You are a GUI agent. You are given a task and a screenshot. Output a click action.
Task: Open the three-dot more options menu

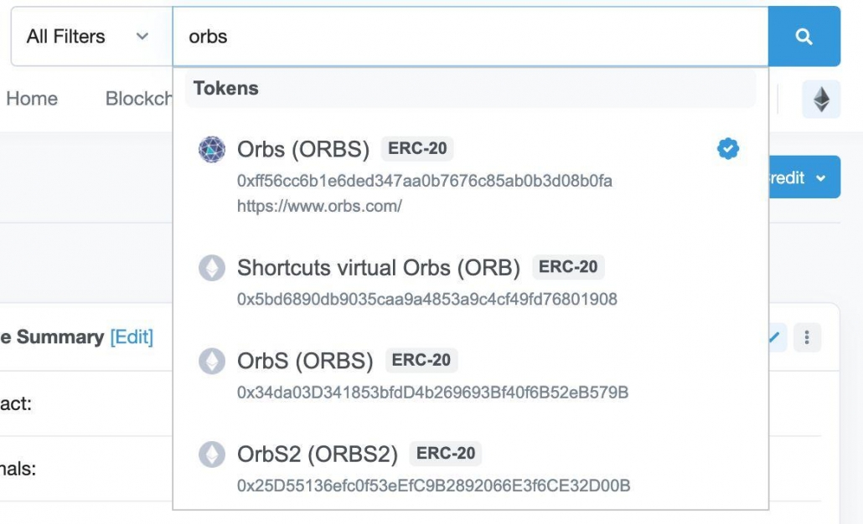click(x=807, y=337)
